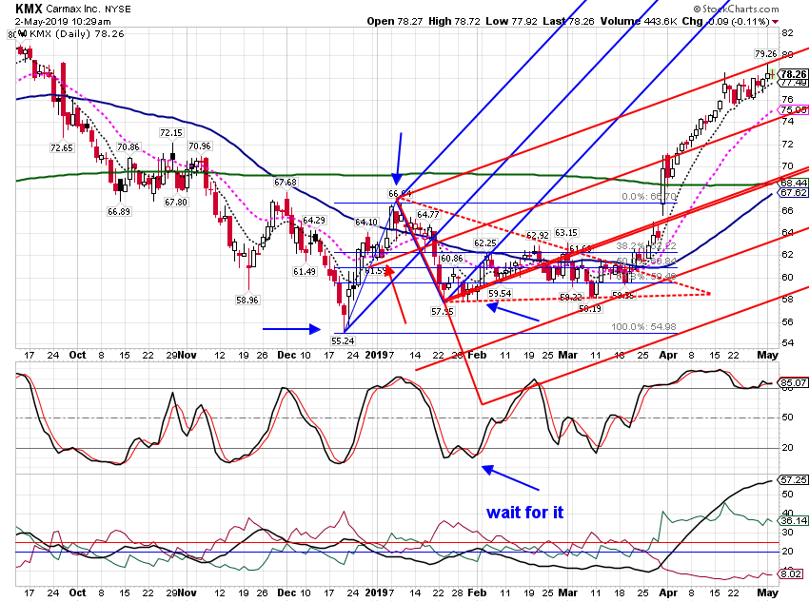Click the NYSE exchange label
This screenshot has height=602, width=809.
[118, 10]
